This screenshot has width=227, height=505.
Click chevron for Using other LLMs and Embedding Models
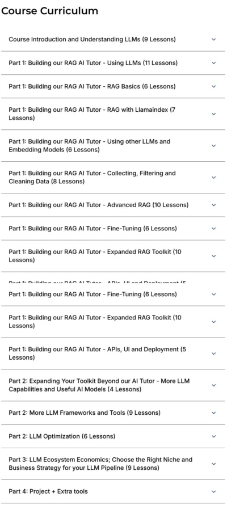[213, 146]
